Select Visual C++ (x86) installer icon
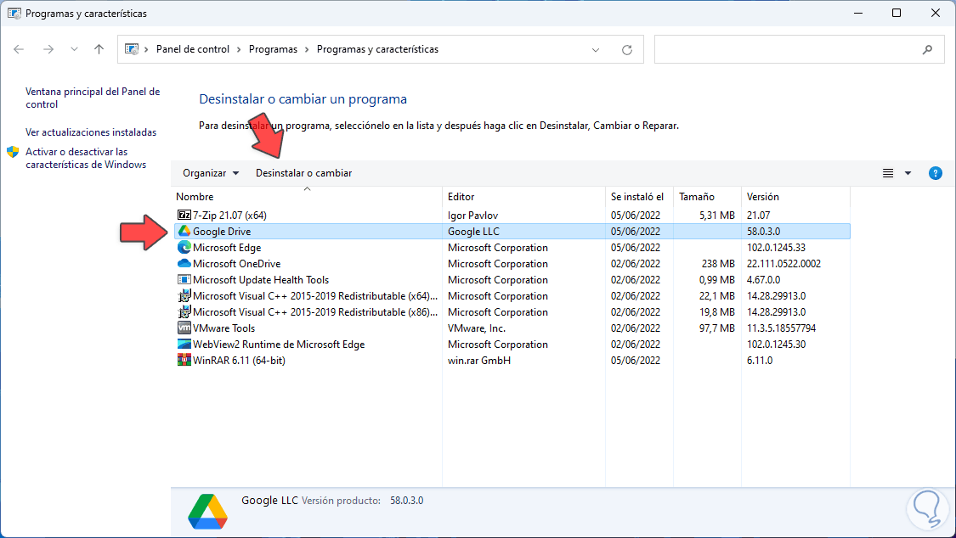Screen dimensions: 956x538 click(184, 311)
